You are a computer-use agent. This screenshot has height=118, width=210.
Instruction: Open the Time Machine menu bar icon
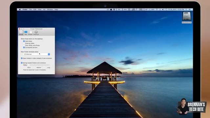click(x=166, y=10)
